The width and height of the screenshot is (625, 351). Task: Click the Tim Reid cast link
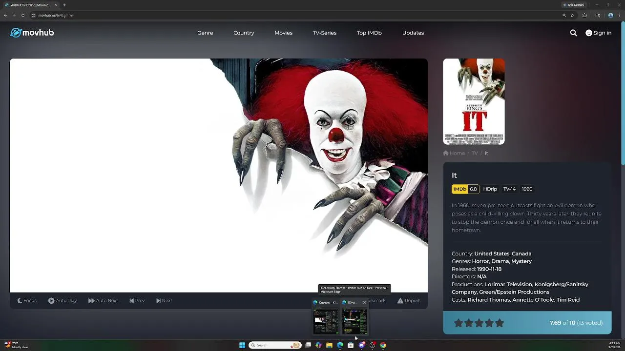(568, 300)
